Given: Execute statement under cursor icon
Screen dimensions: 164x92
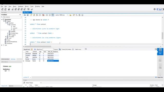Looking at the screenshot, I should (34, 15).
